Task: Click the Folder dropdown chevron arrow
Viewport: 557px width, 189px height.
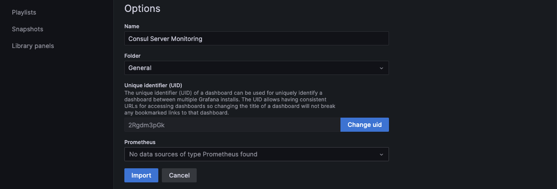Action: pyautogui.click(x=381, y=68)
